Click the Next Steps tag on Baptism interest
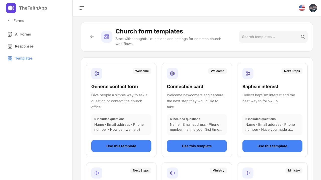The height and width of the screenshot is (180, 321). 292,71
